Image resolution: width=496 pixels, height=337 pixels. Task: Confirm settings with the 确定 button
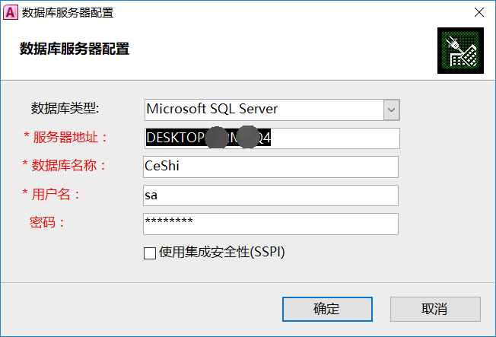tap(327, 309)
